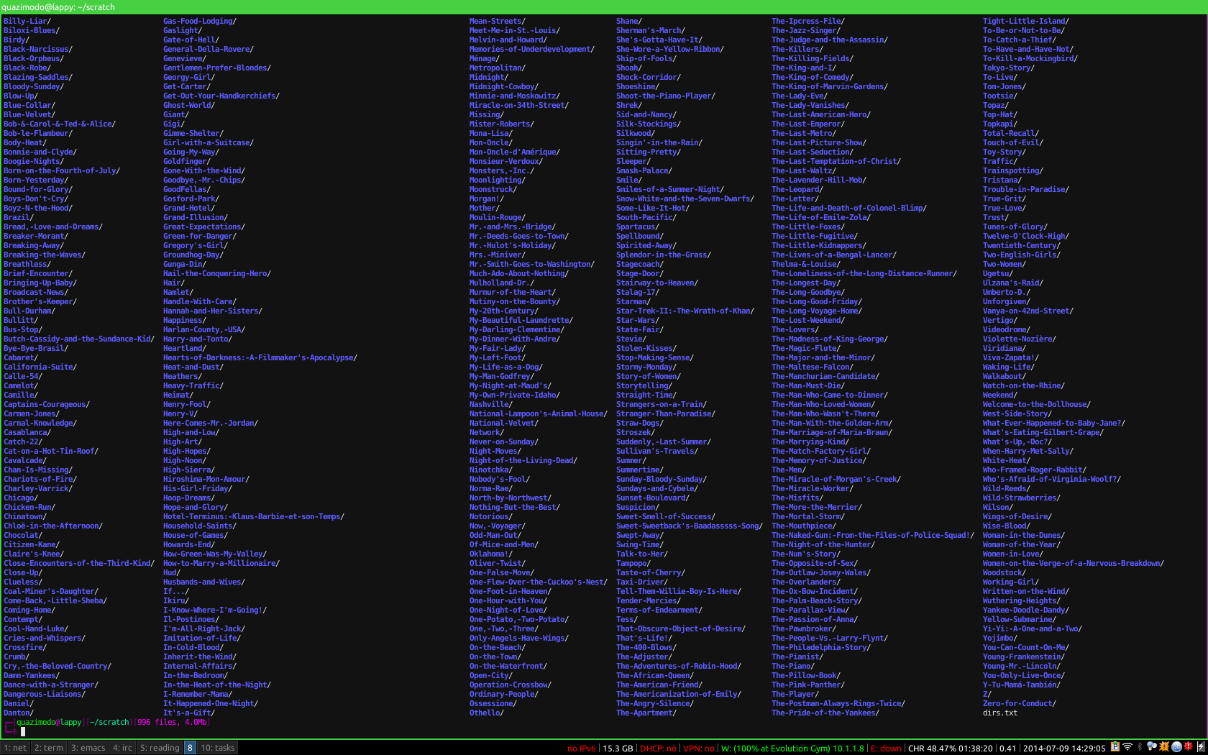
Task: Open the clipboard manager tray icon
Action: [x=1115, y=746]
